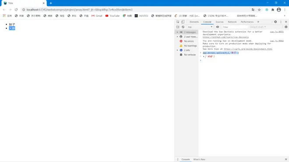Open the extensions puzzle icon
This screenshot has width=289, height=162.
(273, 10)
